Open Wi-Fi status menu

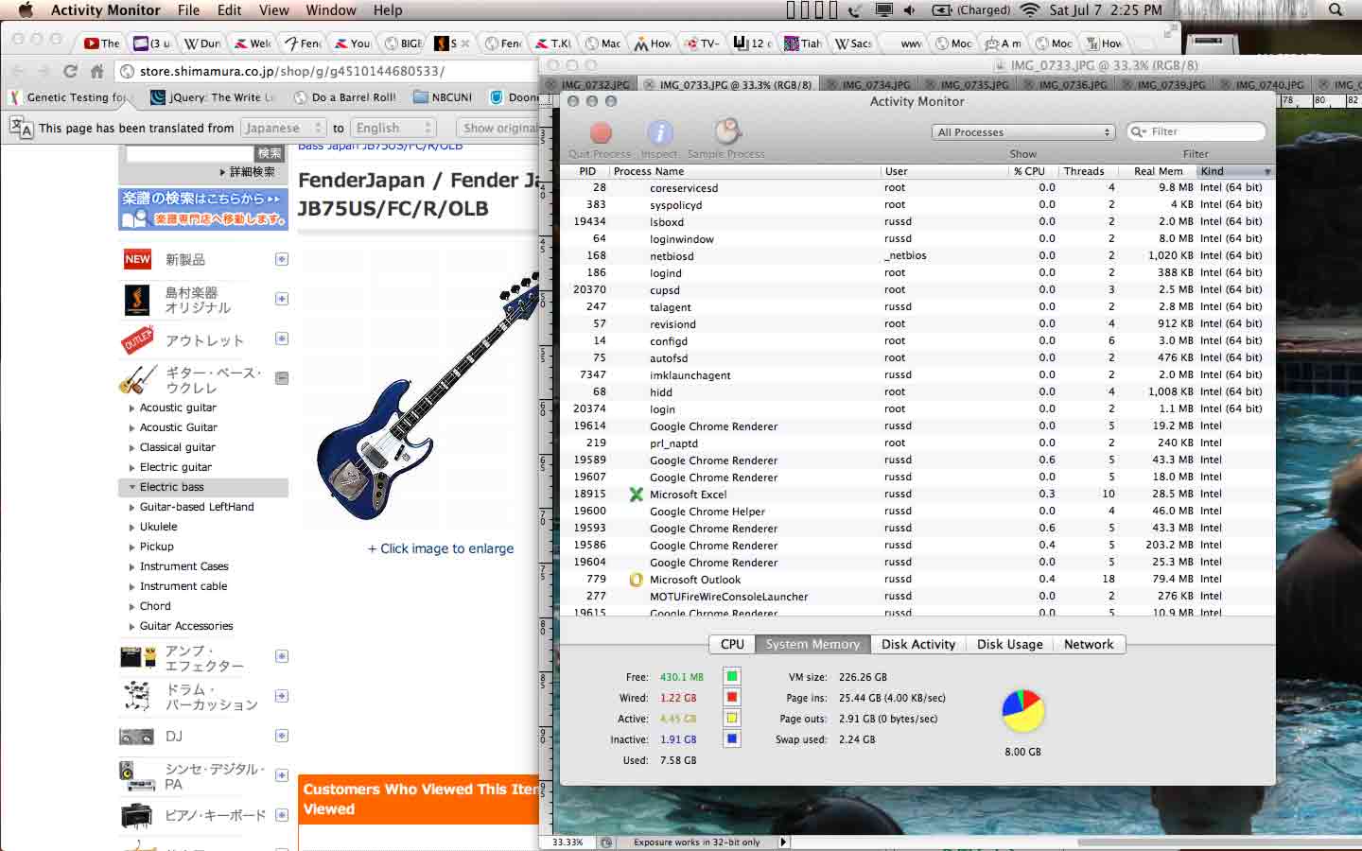[x=1029, y=10]
